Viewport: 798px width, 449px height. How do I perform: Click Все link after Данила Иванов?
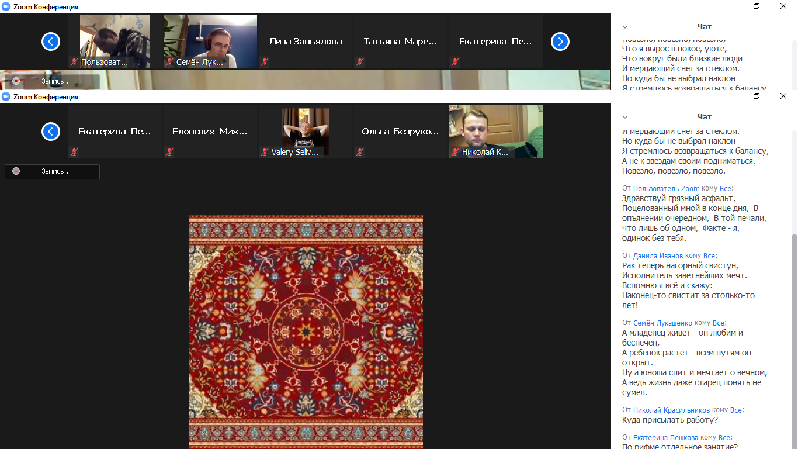[710, 255]
